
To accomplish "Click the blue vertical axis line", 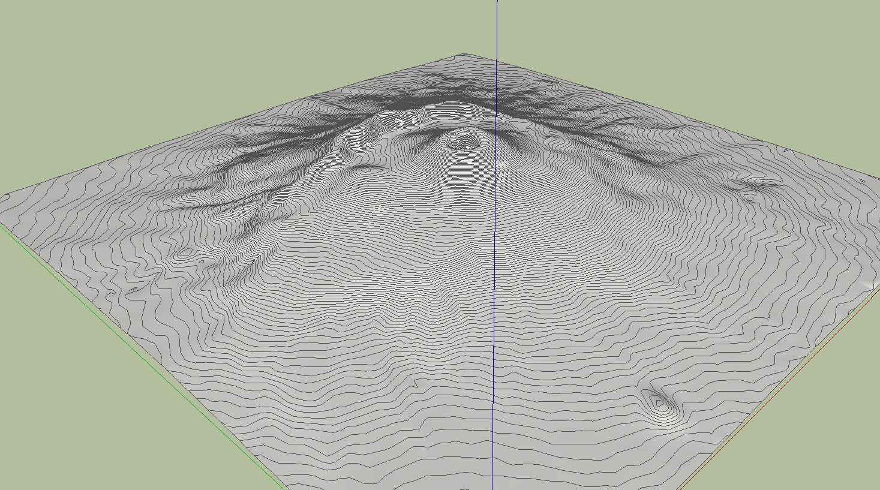I will click(495, 245).
